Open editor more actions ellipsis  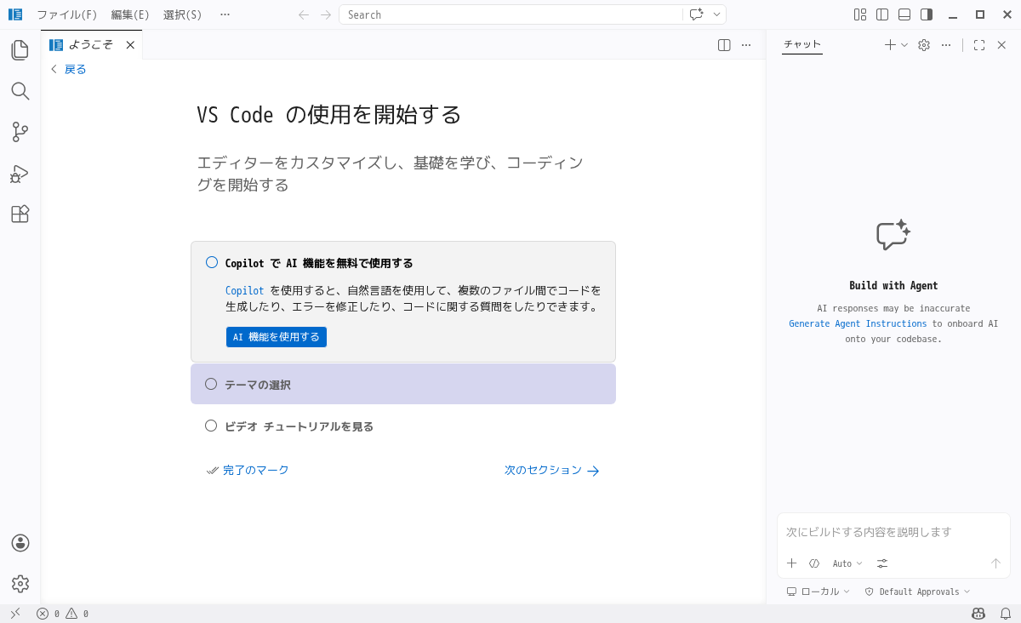coord(746,45)
